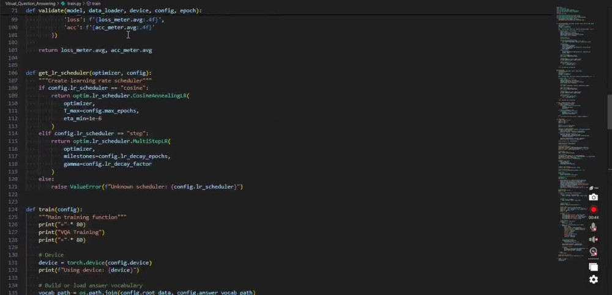Click Visual_Question_Answering in the breadcrumb

(x=30, y=3)
